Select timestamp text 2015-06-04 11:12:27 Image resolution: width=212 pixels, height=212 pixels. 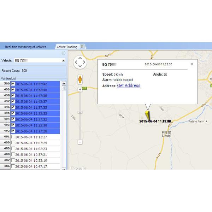point(31,137)
